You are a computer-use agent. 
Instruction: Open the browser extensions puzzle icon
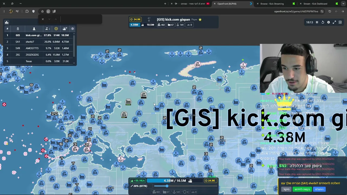pos(27,11)
